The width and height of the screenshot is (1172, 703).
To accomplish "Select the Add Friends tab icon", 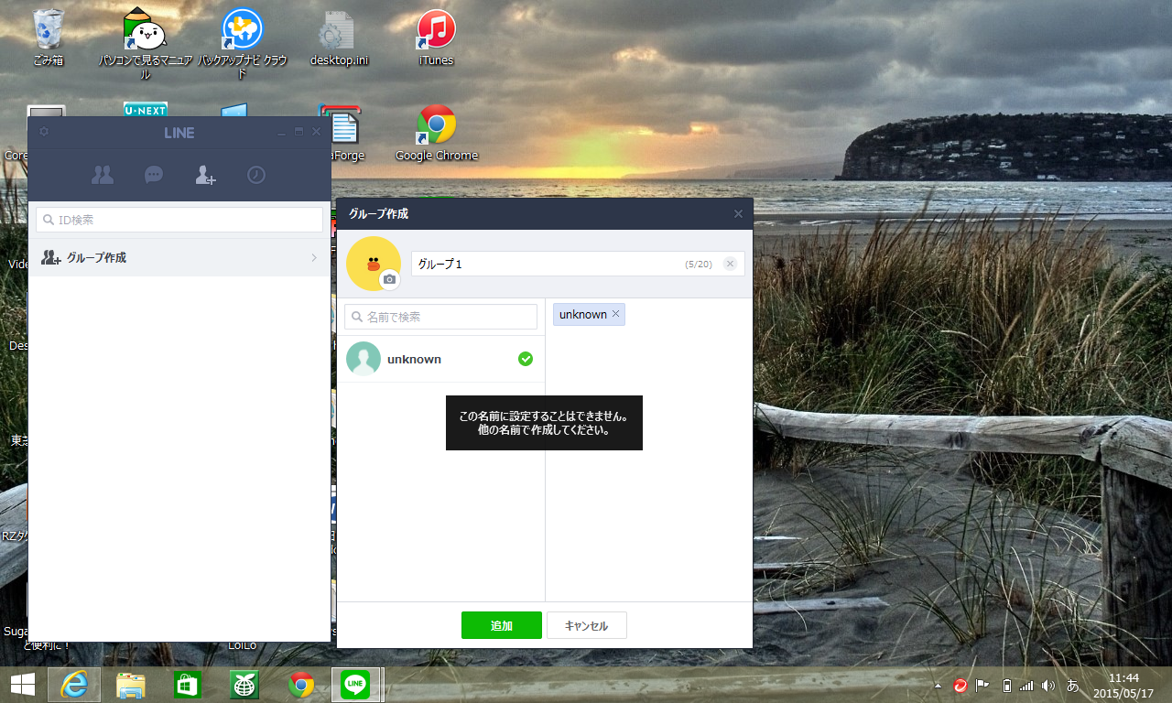I will tap(205, 175).
